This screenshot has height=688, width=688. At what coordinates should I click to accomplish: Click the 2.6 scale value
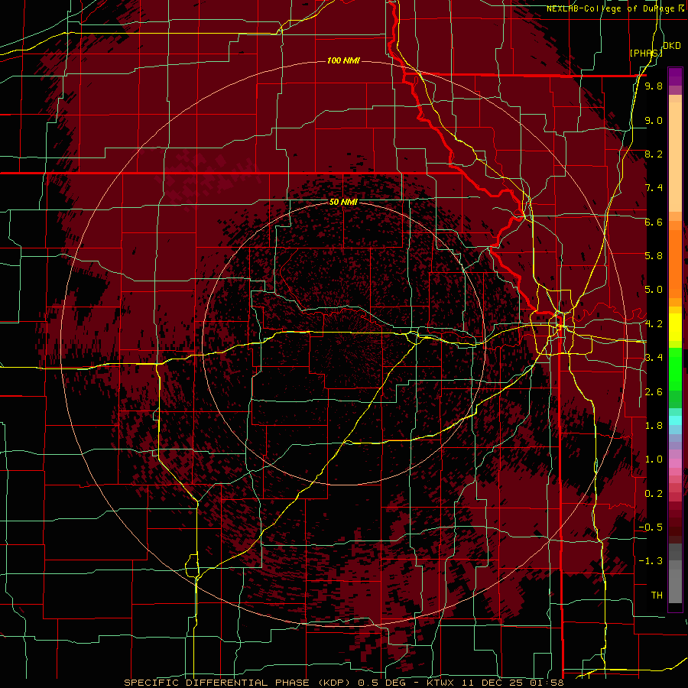tap(654, 392)
